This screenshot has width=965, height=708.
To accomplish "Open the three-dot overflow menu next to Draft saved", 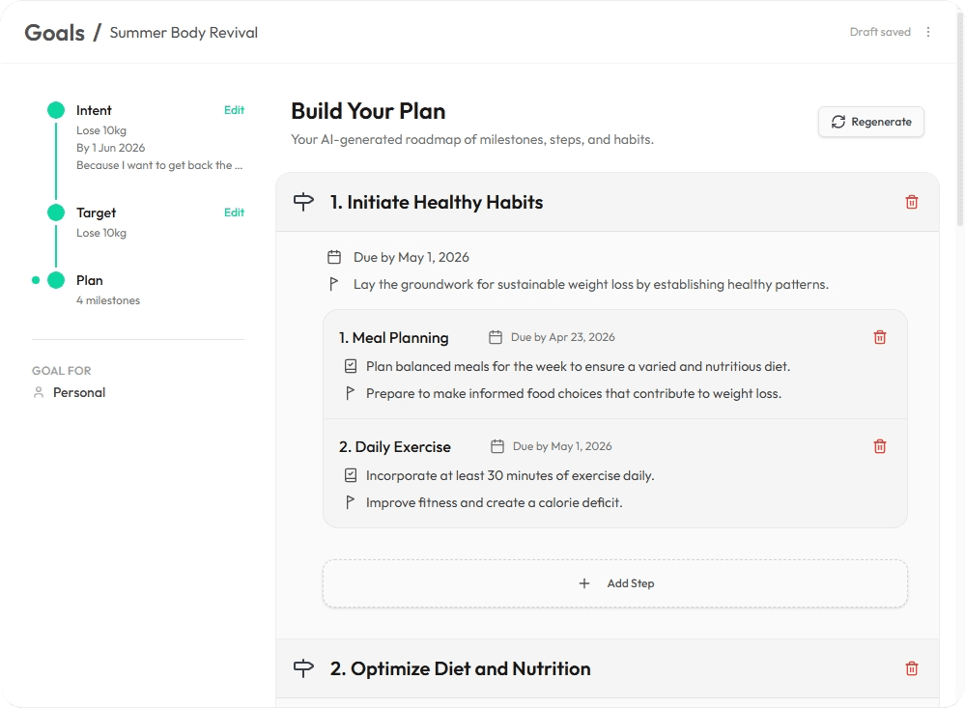I will 927,31.
